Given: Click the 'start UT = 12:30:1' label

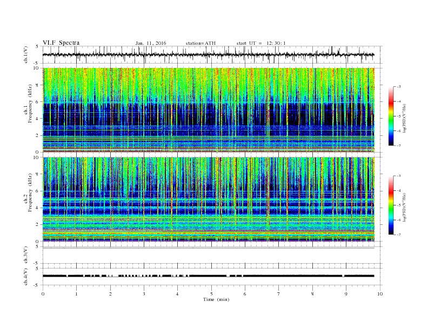Looking at the screenshot, I should coord(261,43).
